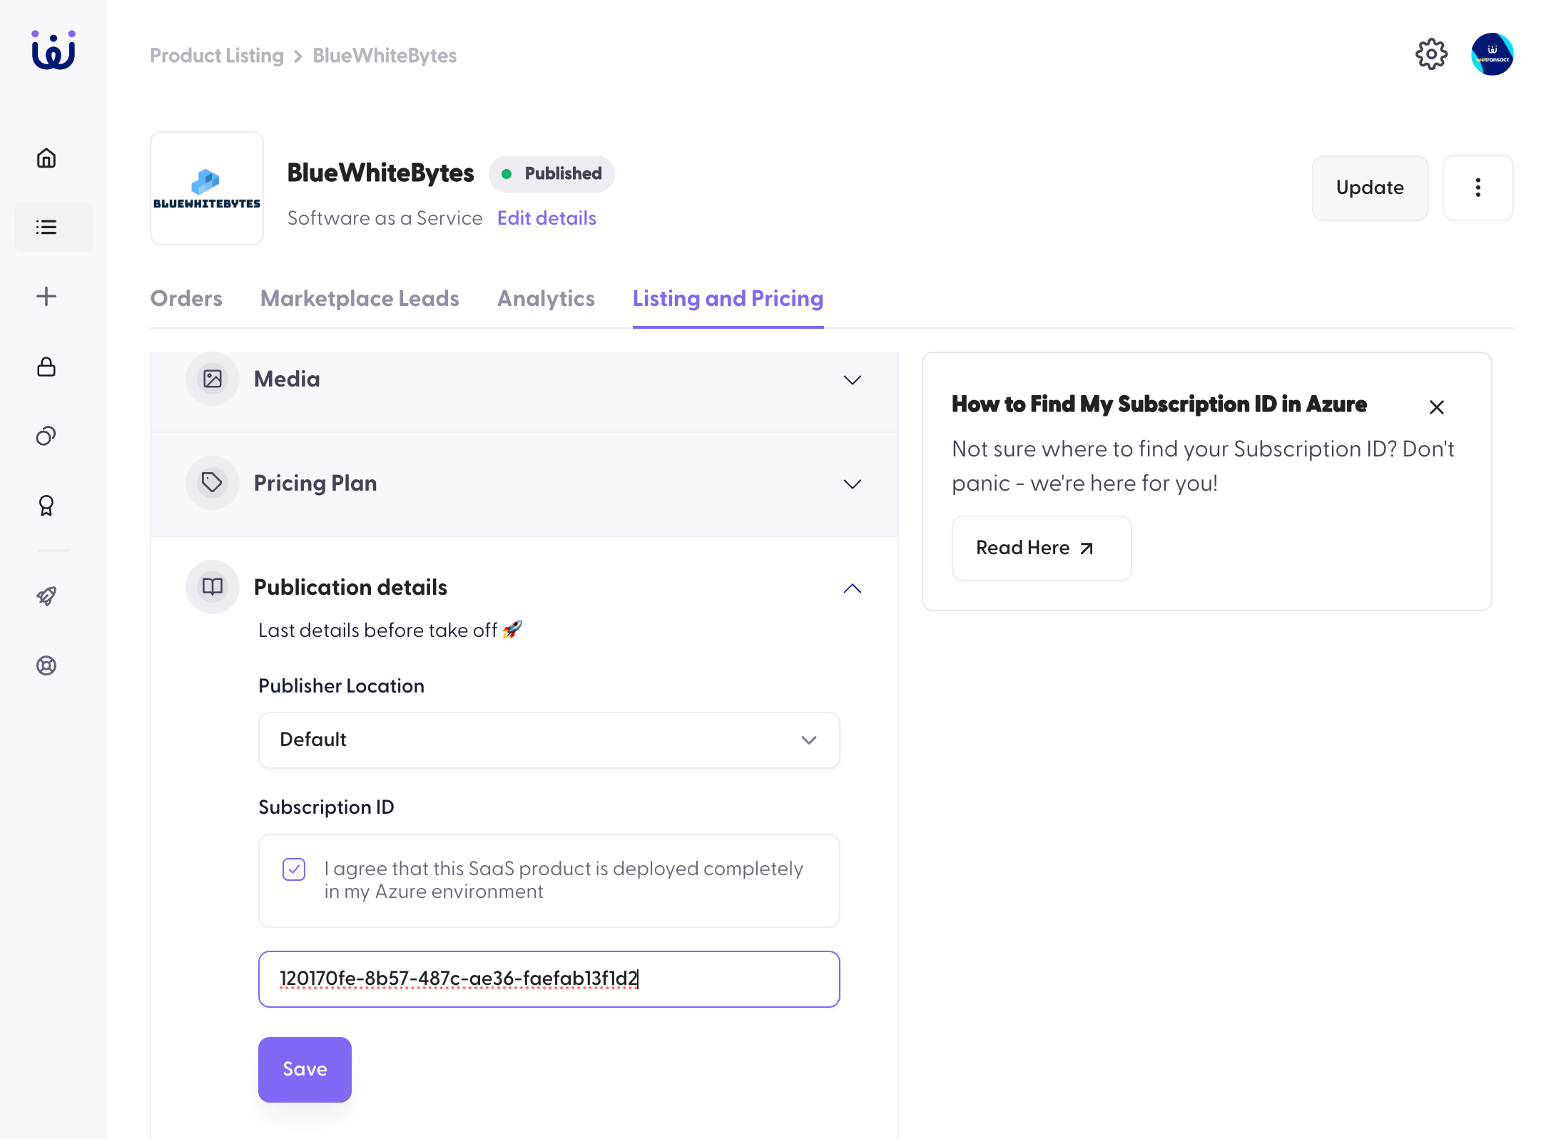Viewport: 1551px width, 1139px height.
Task: Click the plus icon in sidebar
Action: 46,296
